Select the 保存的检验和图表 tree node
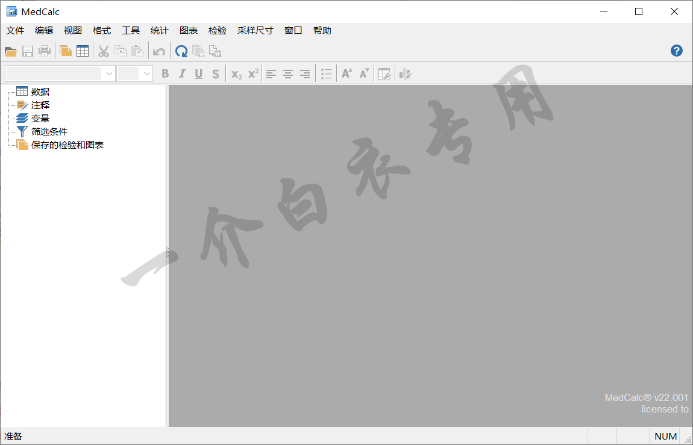Viewport: 693px width, 445px height. [67, 145]
